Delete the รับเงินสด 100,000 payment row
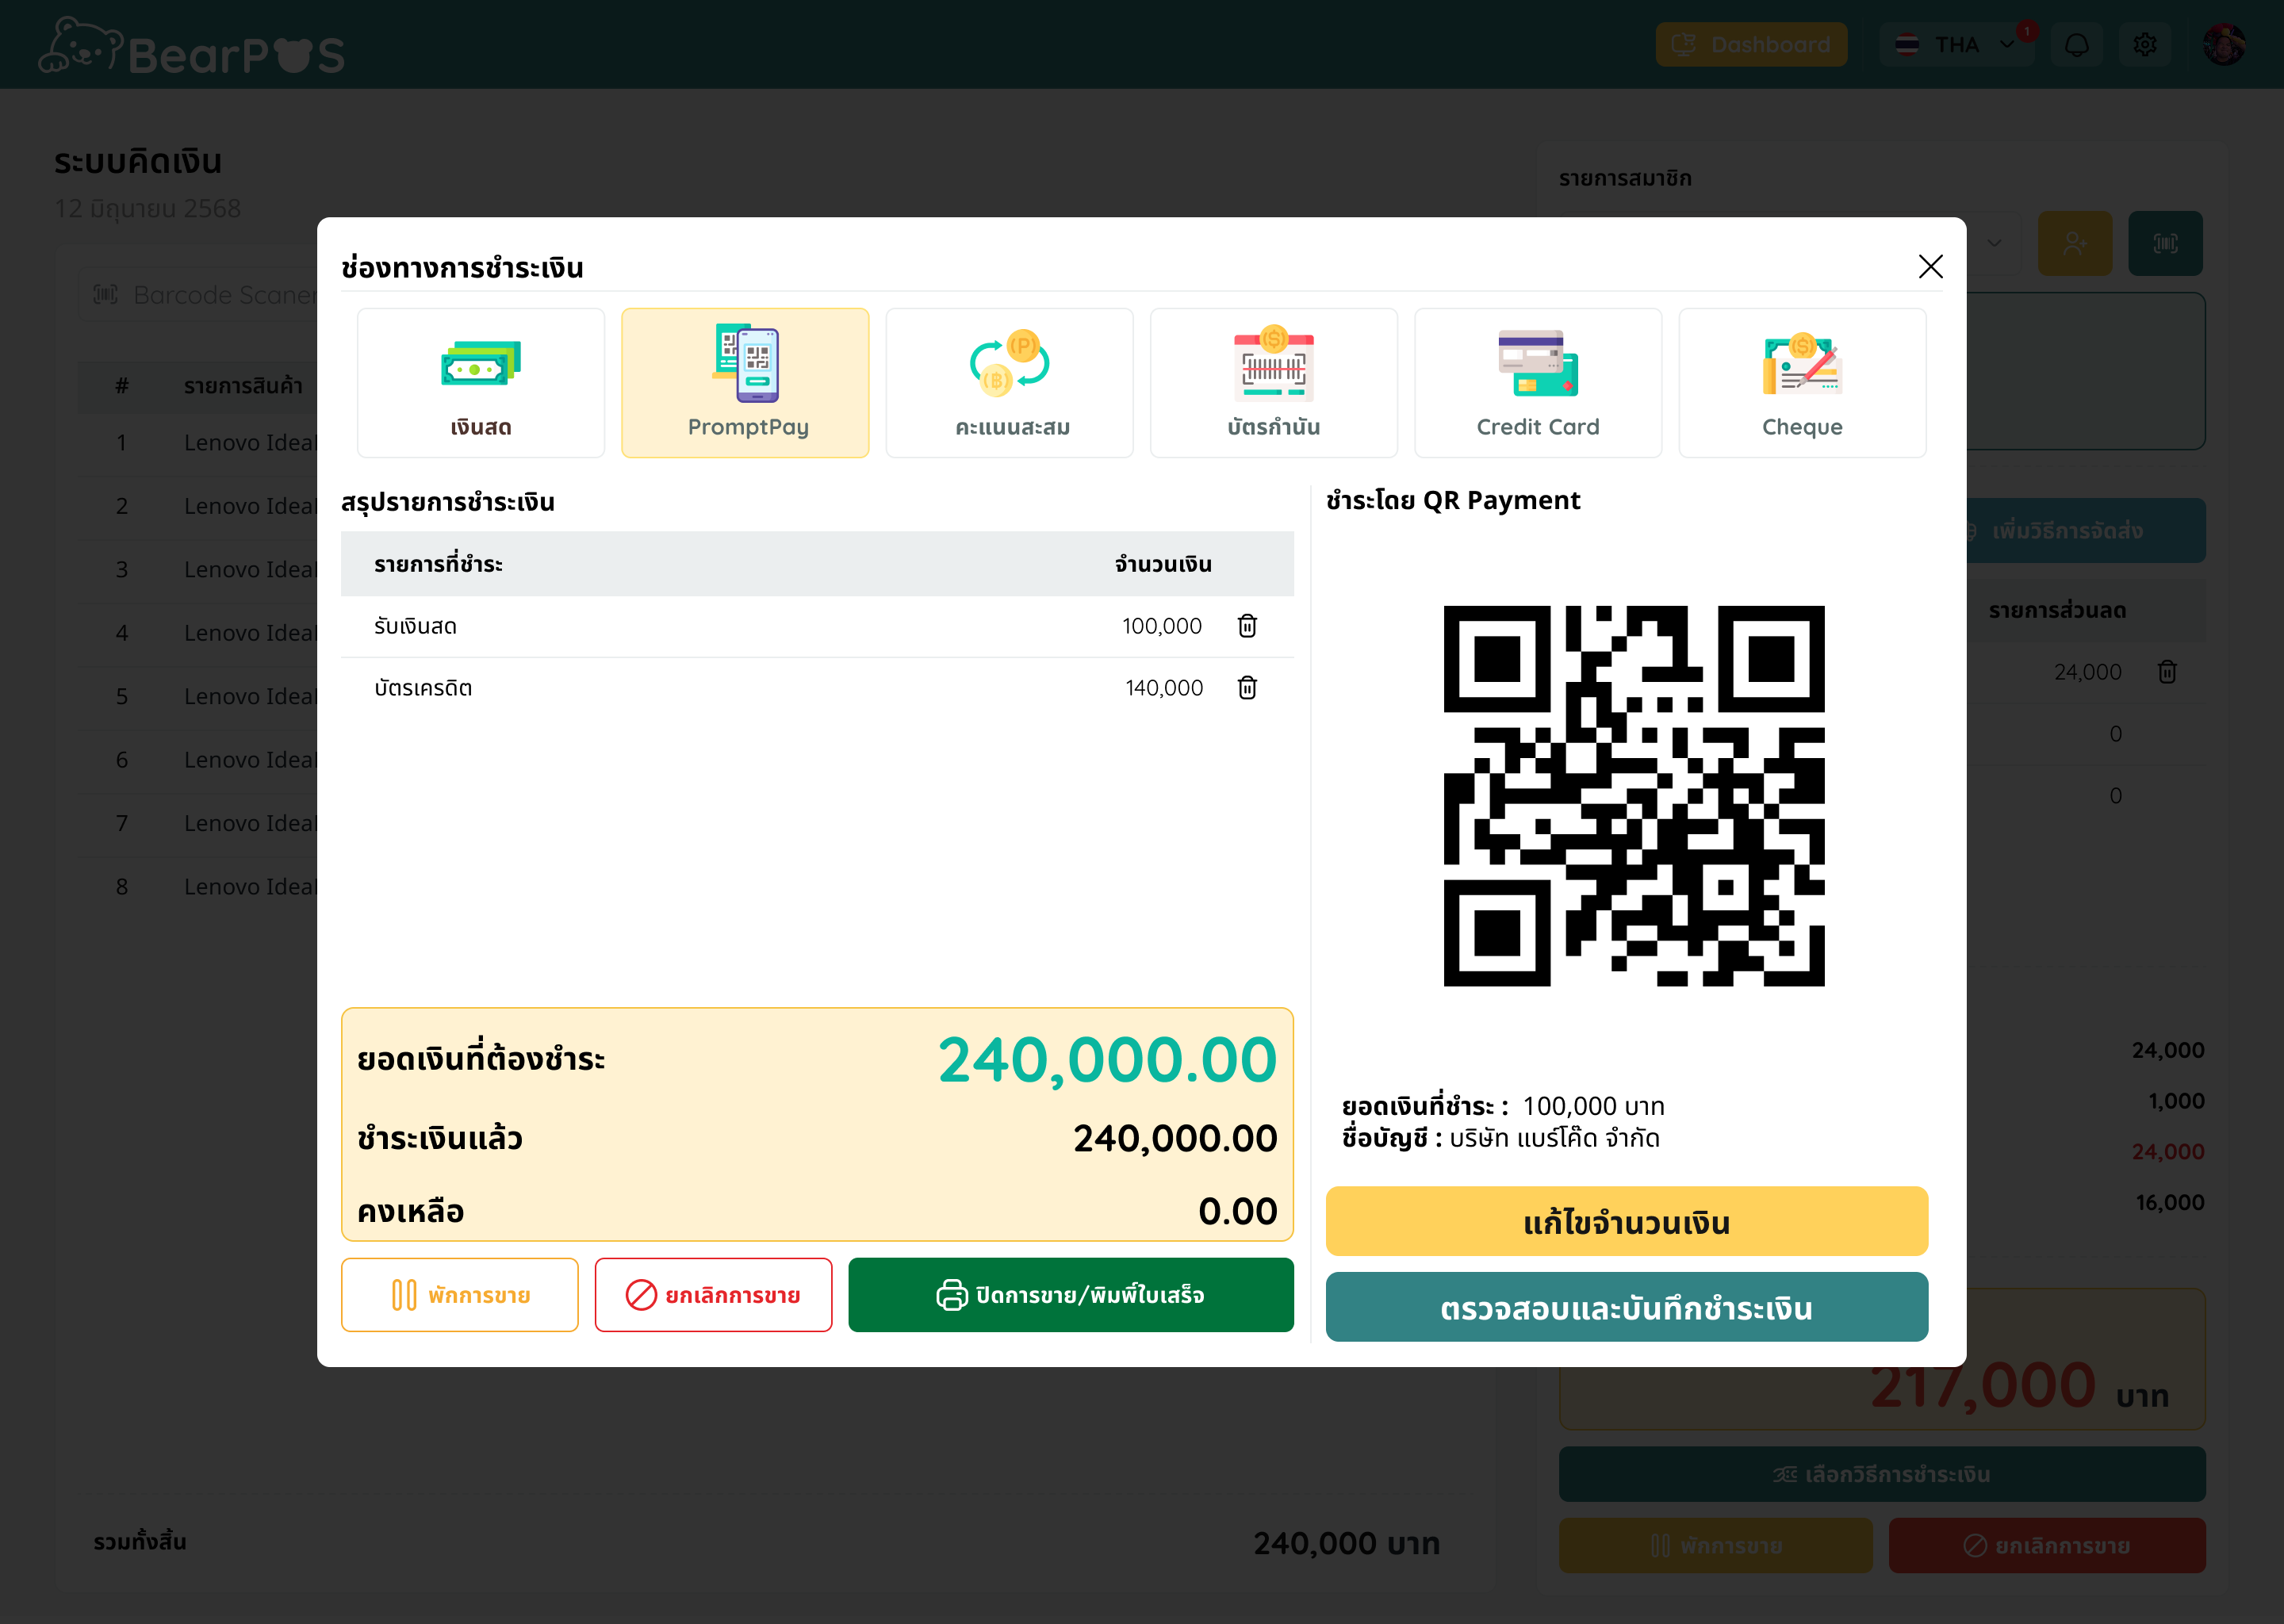Screen dimensions: 2284x1624 pyautogui.click(x=1247, y=626)
